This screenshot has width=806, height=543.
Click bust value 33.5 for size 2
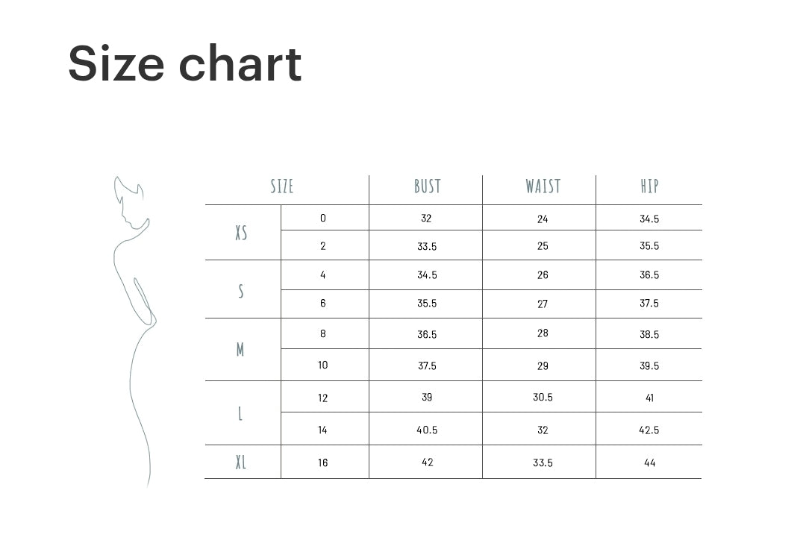point(427,247)
